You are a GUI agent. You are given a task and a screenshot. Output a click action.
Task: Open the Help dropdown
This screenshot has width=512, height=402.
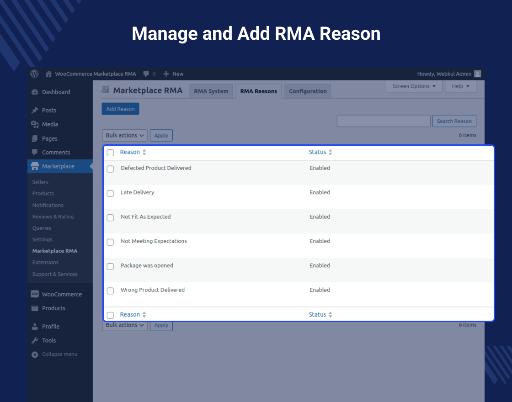(x=460, y=86)
